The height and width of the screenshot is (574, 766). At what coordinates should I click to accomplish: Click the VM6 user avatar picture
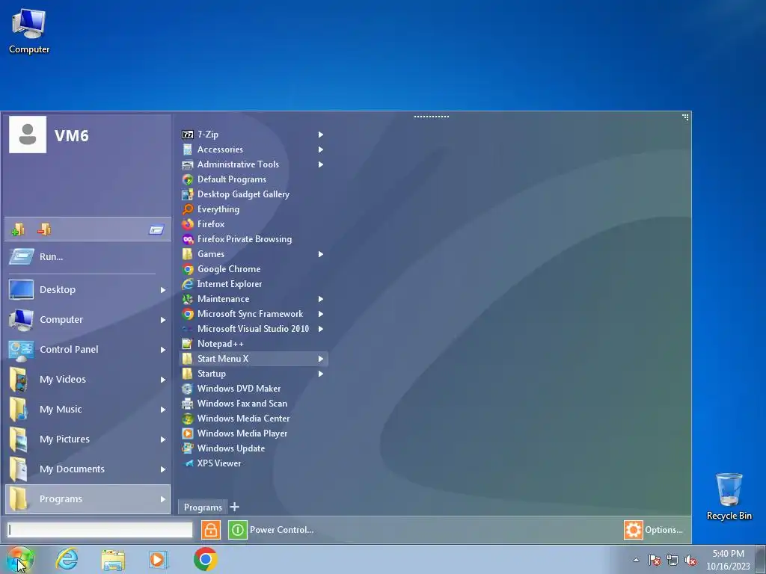pyautogui.click(x=28, y=135)
